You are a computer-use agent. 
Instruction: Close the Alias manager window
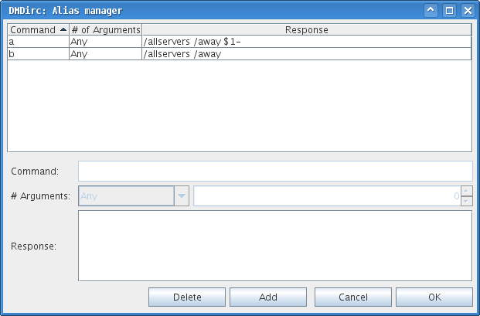tap(468, 10)
